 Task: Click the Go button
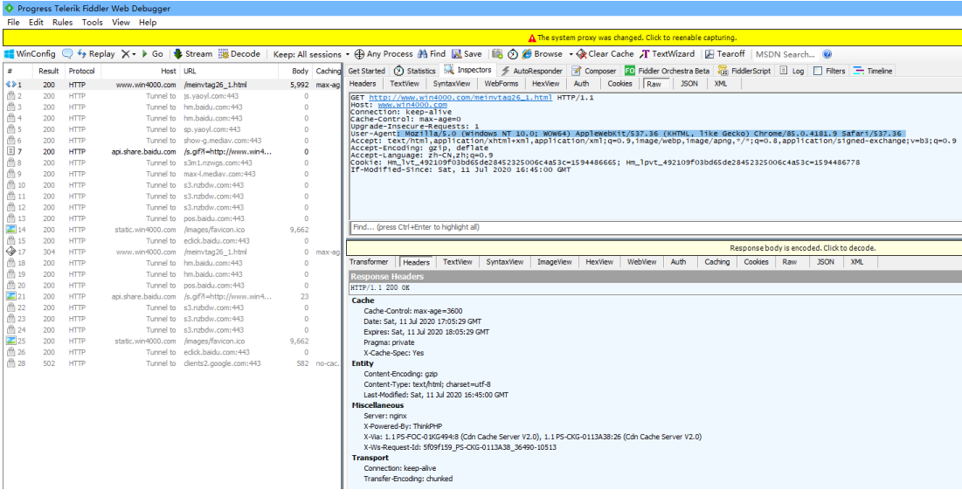point(152,54)
